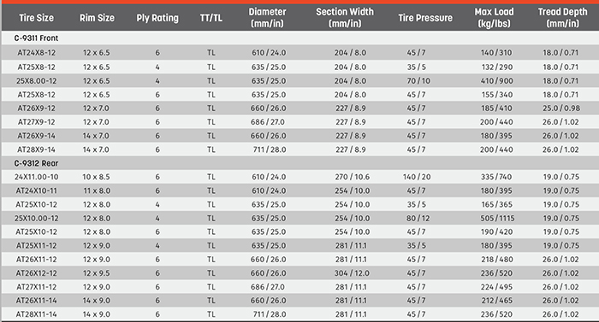
Task: Click the AT28X11-14 tire size cell
Action: 36,314
